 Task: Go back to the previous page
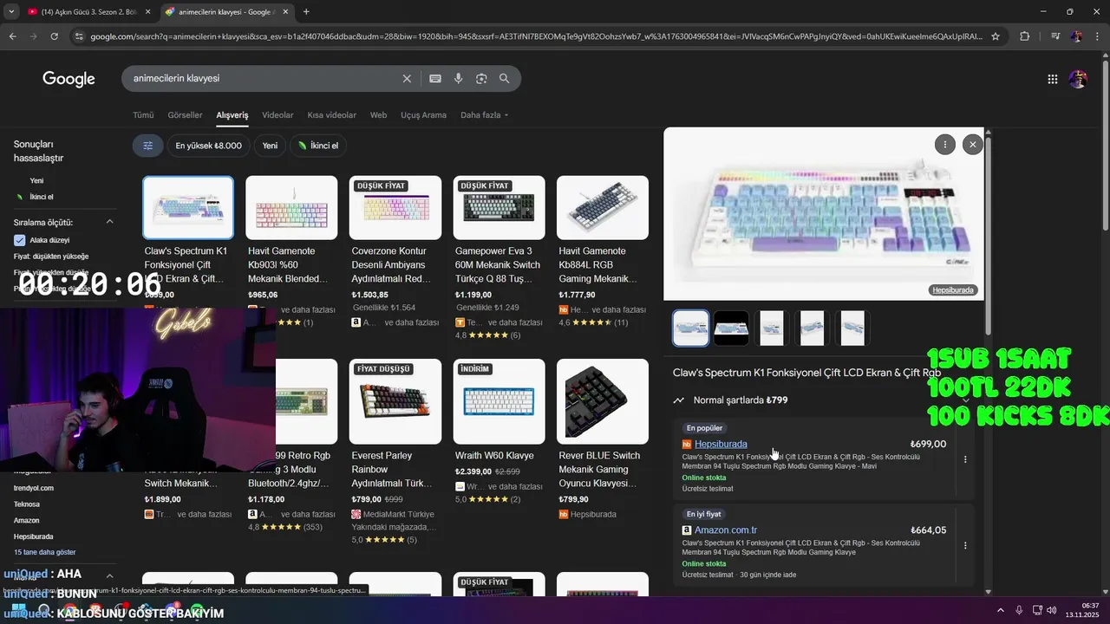coord(12,36)
